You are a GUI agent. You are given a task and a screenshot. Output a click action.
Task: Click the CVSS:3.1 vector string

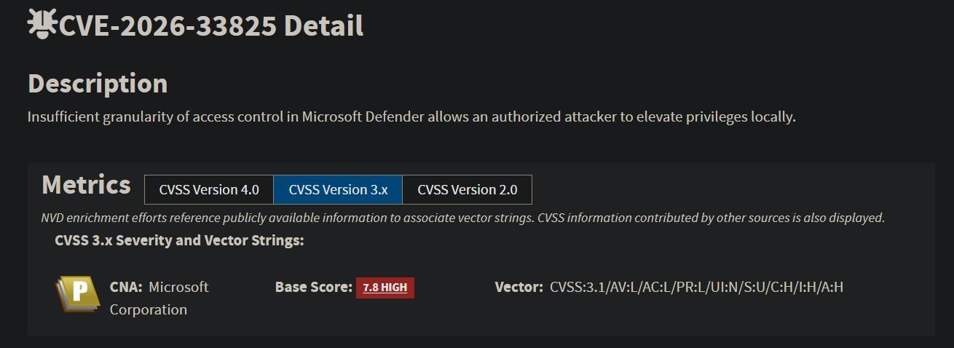[696, 287]
